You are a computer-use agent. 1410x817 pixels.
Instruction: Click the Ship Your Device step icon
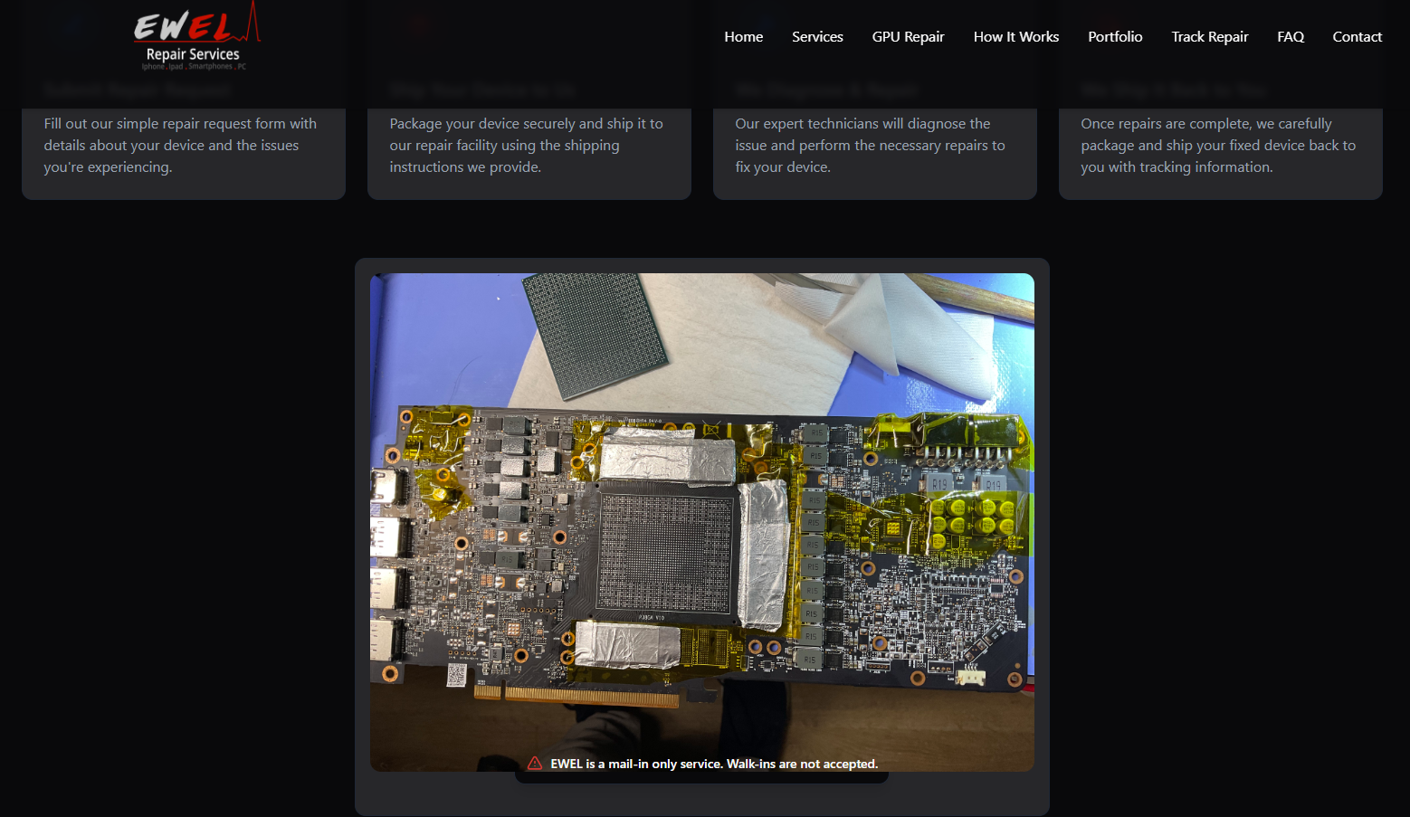(x=417, y=27)
